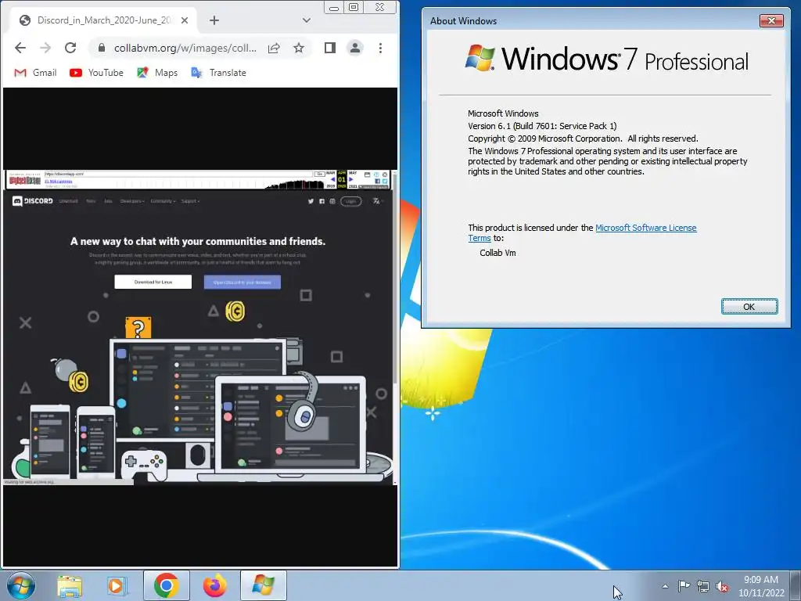The width and height of the screenshot is (801, 601).
Task: Click the muted volume tray icon
Action: click(x=722, y=586)
